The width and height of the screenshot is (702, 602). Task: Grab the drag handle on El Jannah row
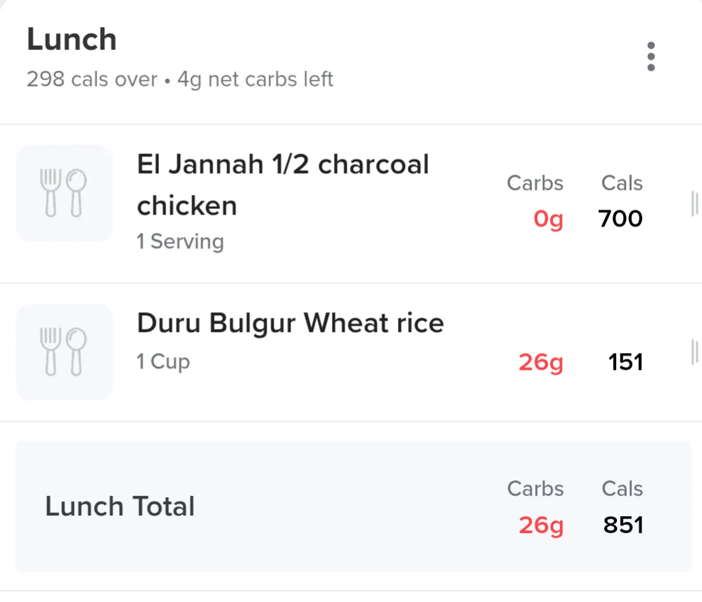tap(694, 204)
